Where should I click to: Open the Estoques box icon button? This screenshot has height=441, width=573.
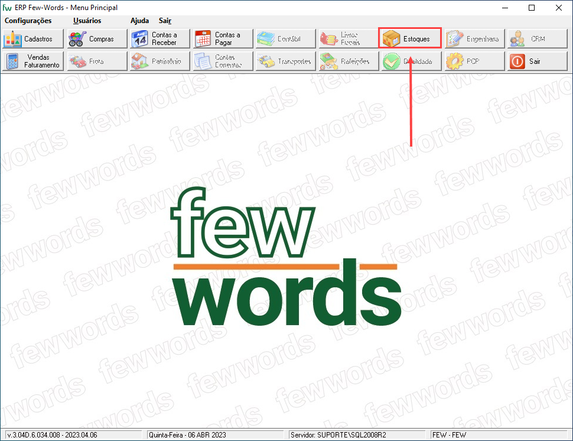pyautogui.click(x=410, y=38)
